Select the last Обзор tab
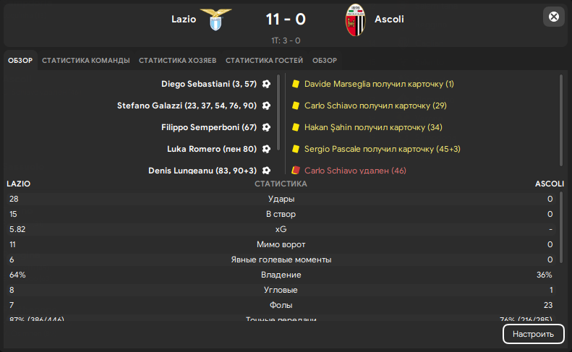Screen dimensions: 572x352 325,61
